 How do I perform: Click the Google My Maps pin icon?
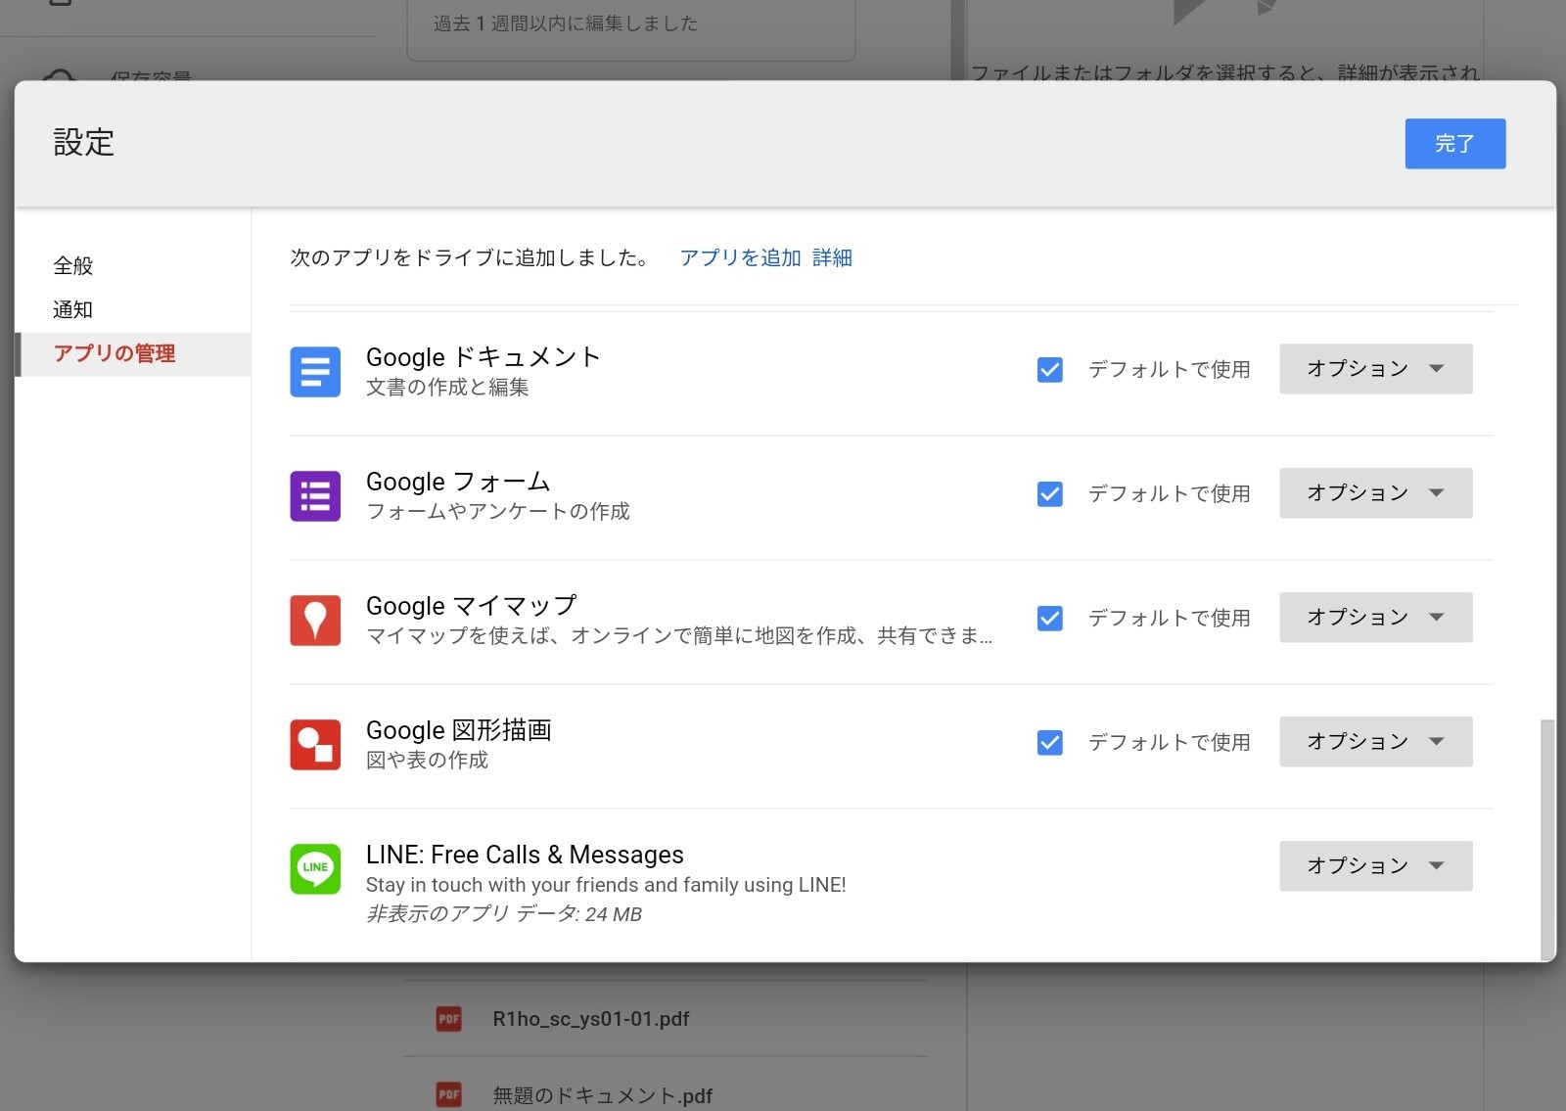(315, 621)
